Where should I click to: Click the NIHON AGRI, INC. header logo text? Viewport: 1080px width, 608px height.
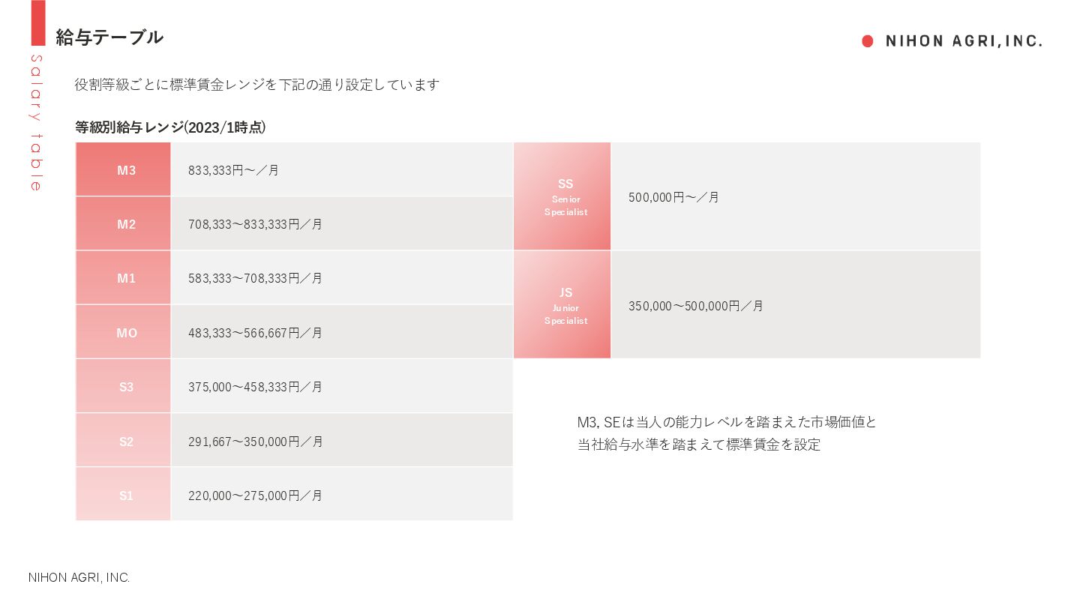pos(964,41)
